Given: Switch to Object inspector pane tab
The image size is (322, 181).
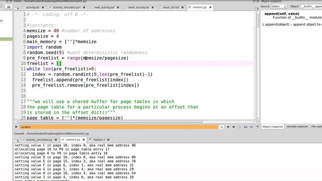Looking at the screenshot, I should tap(273, 127).
